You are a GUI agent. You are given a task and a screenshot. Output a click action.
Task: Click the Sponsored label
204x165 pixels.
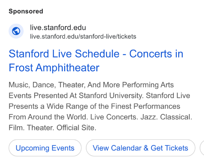click(x=26, y=11)
